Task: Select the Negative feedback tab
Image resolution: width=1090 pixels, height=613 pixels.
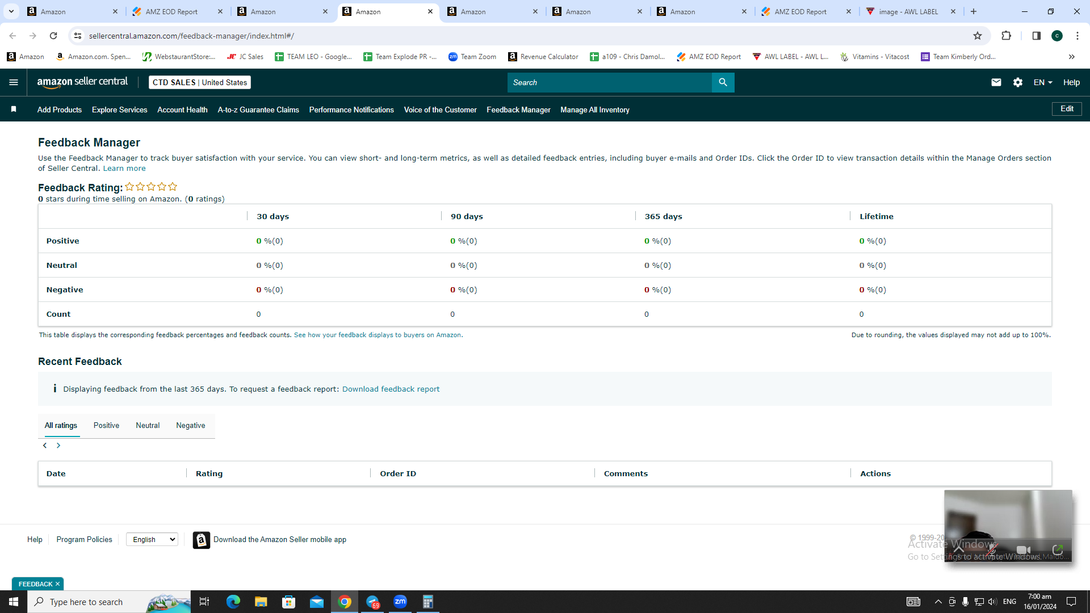Action: [191, 426]
